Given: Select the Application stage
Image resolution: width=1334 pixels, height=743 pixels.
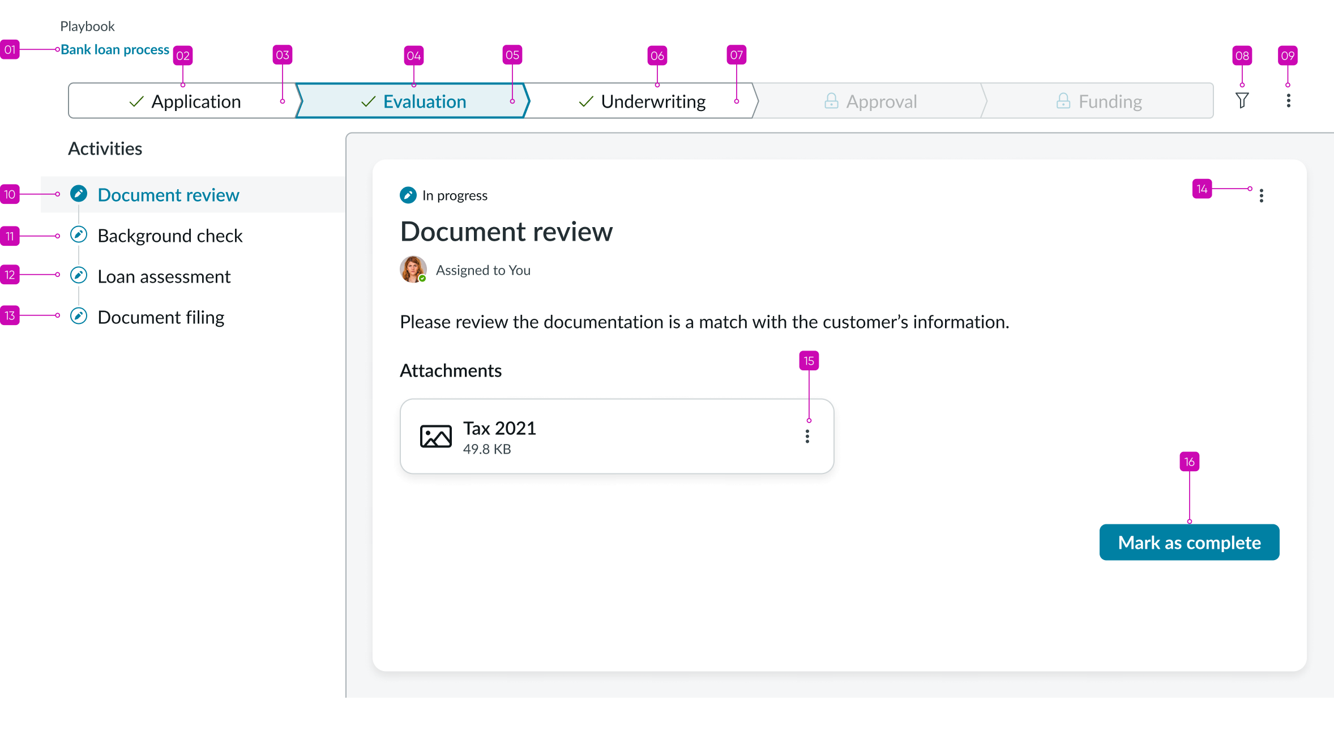Looking at the screenshot, I should pos(184,101).
